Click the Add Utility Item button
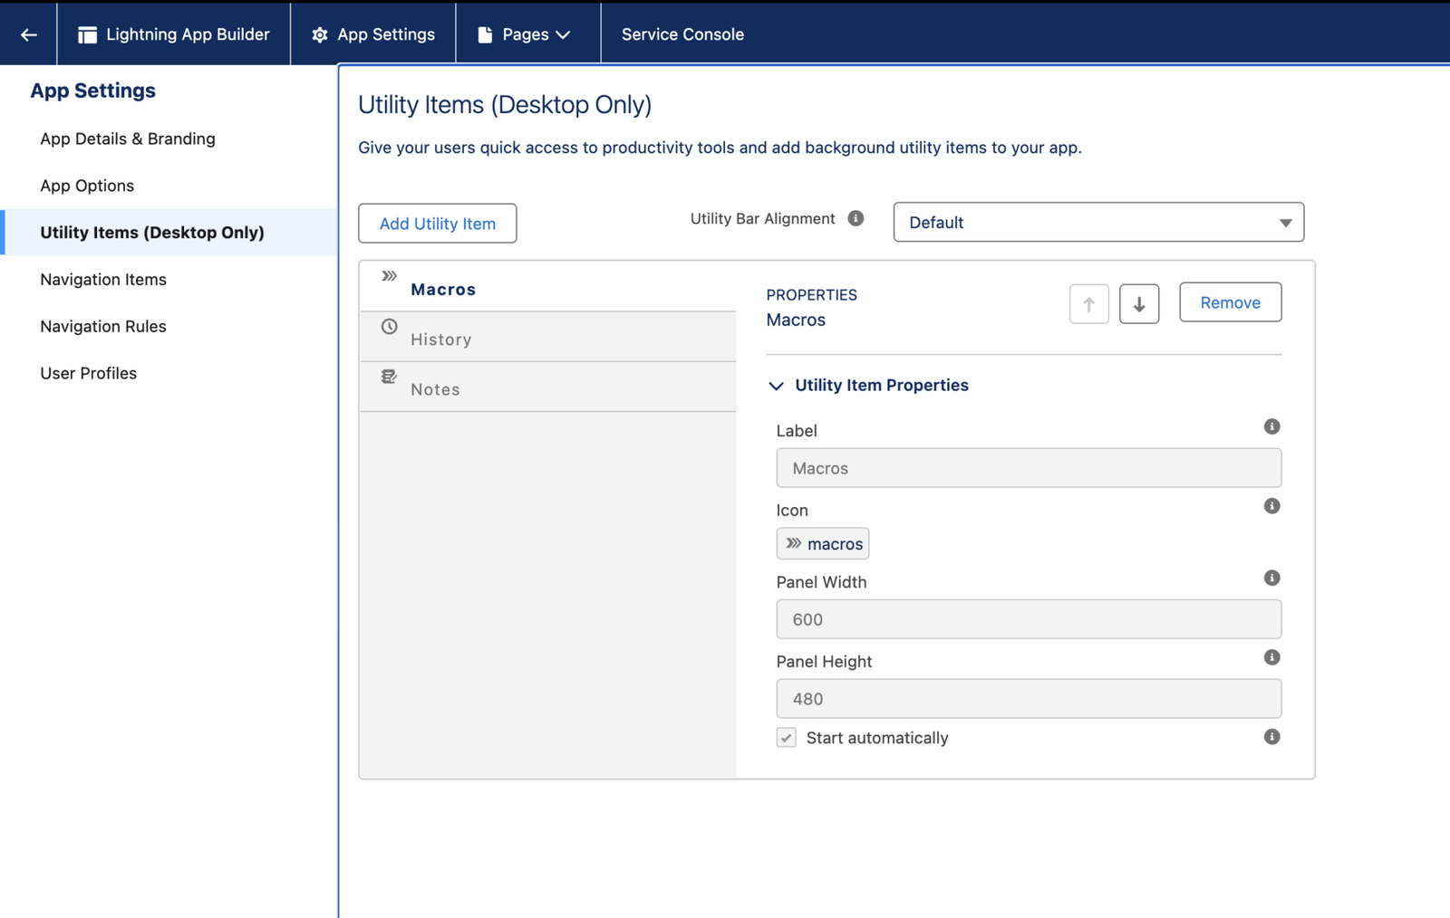 coord(437,223)
